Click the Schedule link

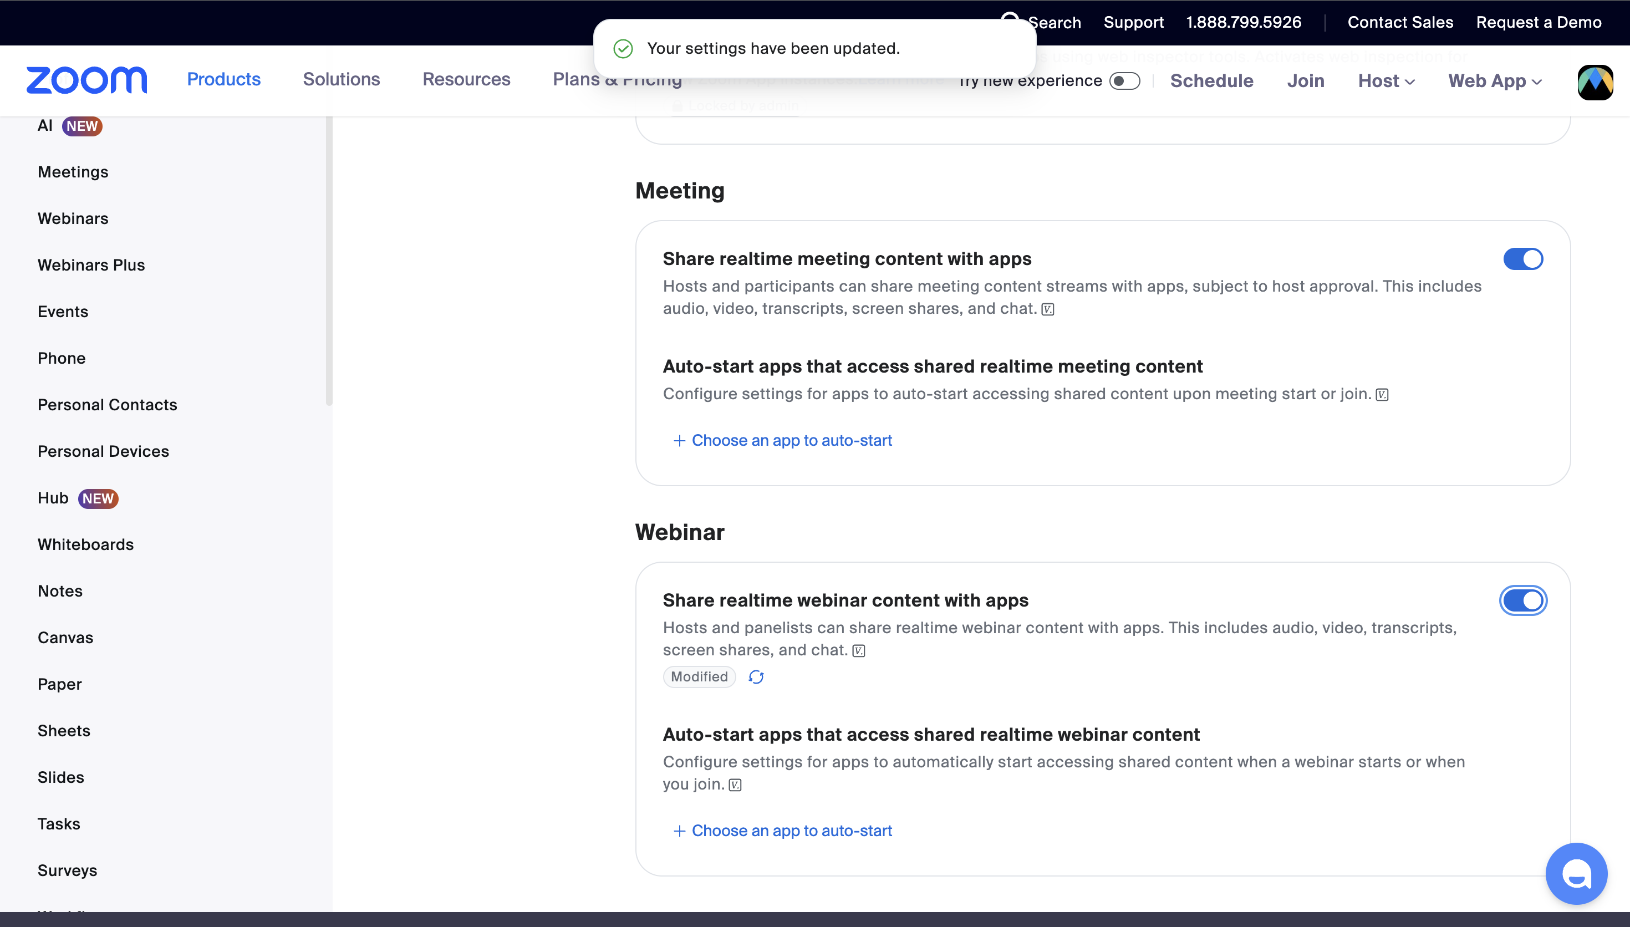coord(1212,81)
